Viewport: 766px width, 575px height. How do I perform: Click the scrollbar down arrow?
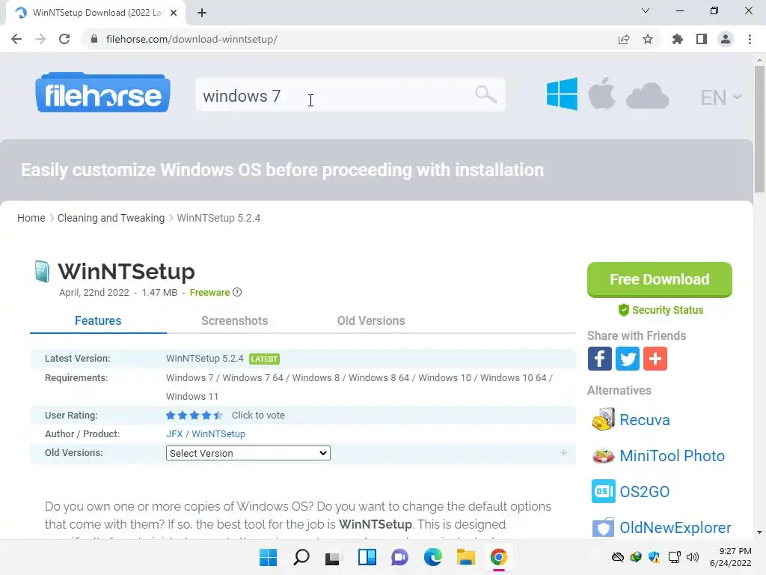759,532
